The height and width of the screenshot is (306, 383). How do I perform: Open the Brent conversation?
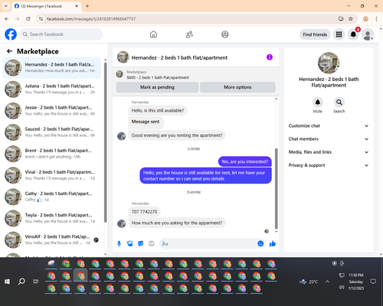(51, 154)
